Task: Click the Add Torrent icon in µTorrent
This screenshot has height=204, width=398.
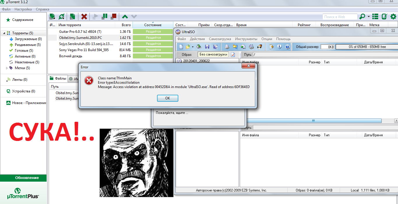Action: tap(52, 17)
